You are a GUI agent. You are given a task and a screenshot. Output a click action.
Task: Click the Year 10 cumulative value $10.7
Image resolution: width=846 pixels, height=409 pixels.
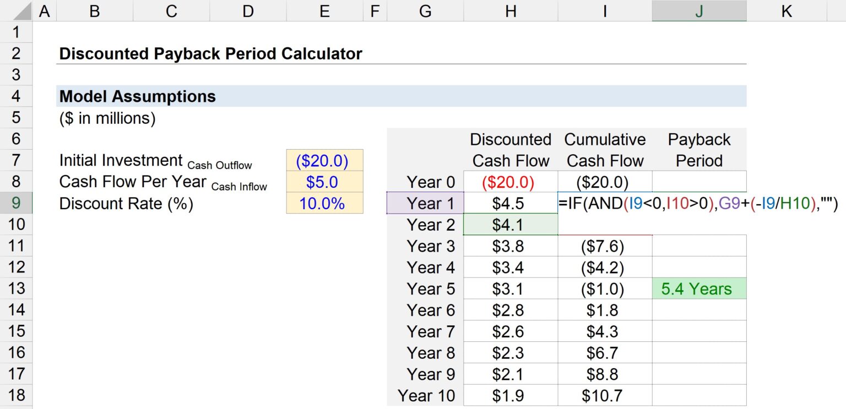coord(605,395)
